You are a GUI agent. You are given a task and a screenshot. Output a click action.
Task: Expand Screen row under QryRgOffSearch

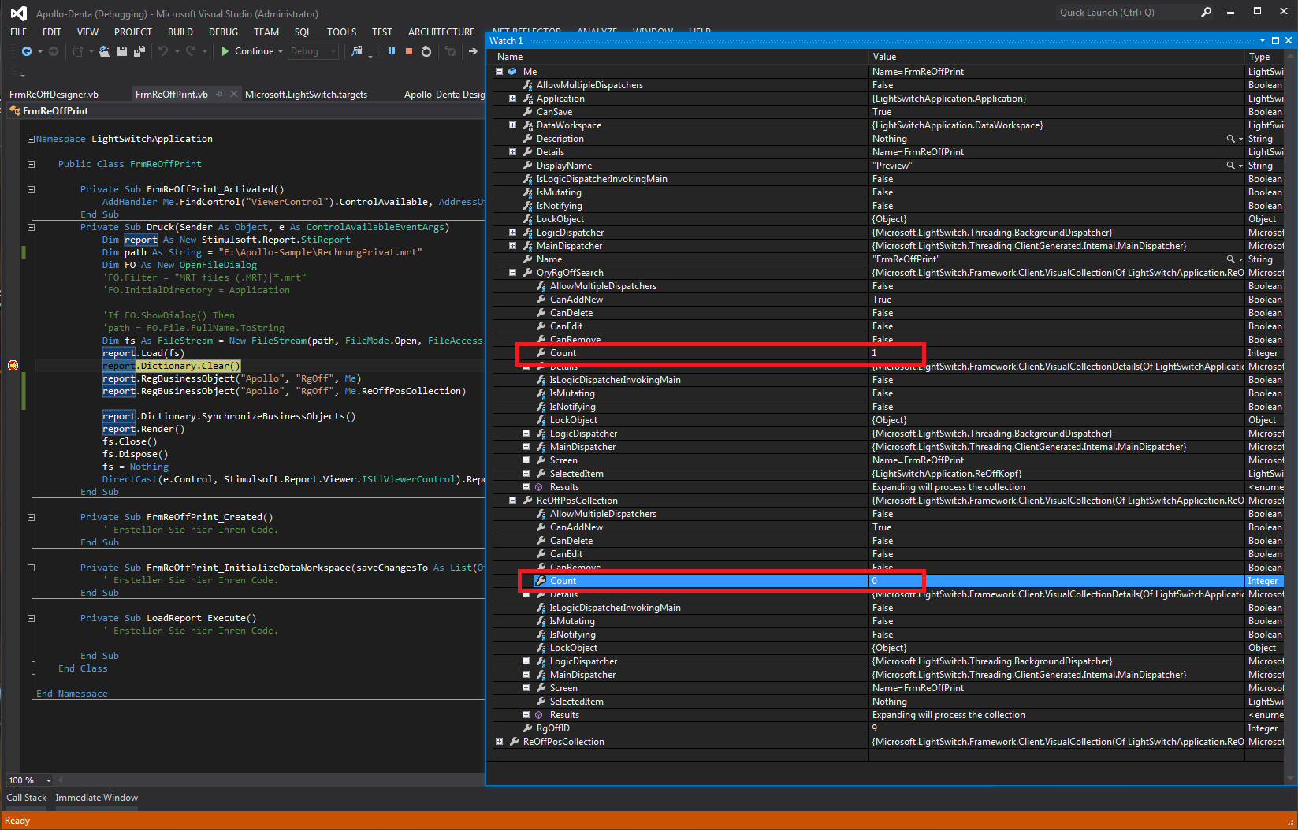point(526,460)
